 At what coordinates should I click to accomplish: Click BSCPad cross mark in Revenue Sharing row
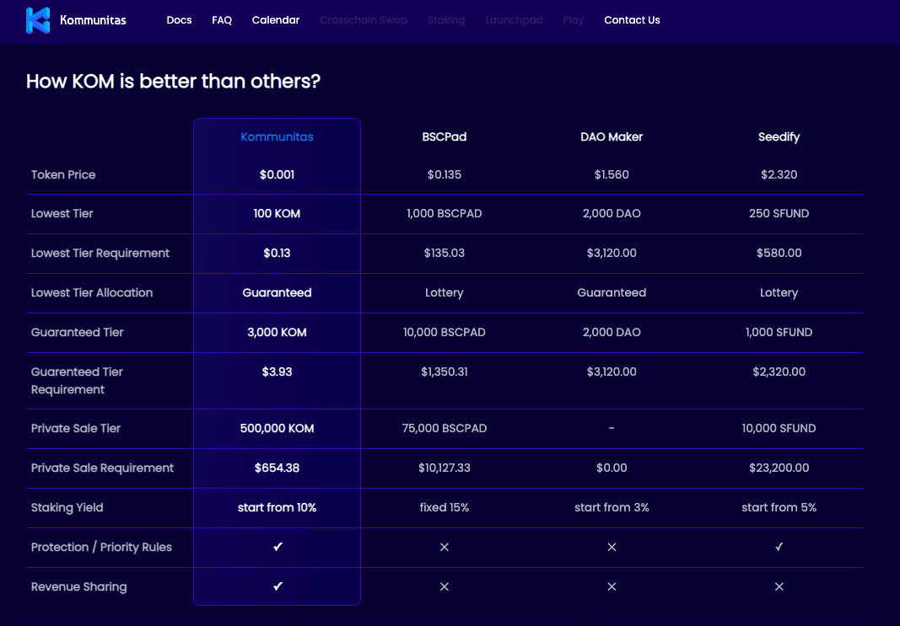pyautogui.click(x=445, y=586)
